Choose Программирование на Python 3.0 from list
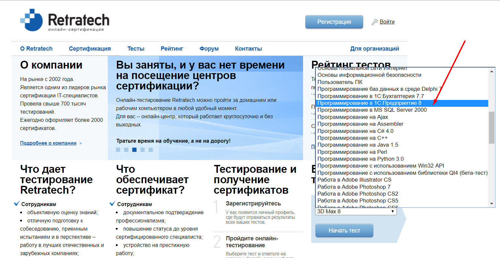 pyautogui.click(x=360, y=159)
